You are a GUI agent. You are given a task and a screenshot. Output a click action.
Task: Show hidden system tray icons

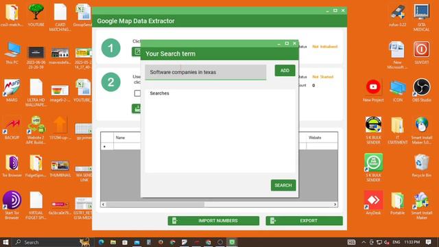(x=364, y=242)
